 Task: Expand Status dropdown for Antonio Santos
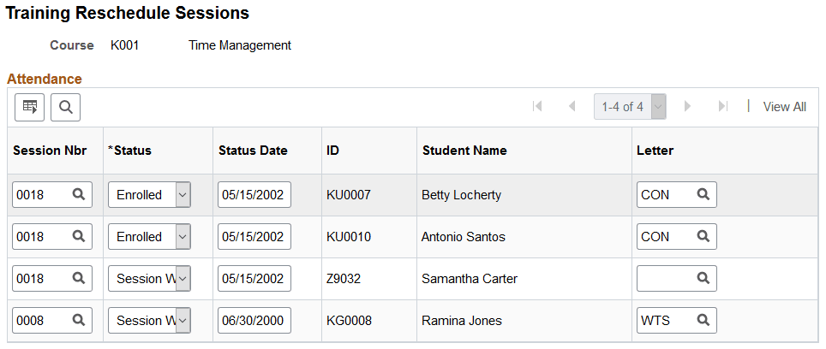point(183,237)
